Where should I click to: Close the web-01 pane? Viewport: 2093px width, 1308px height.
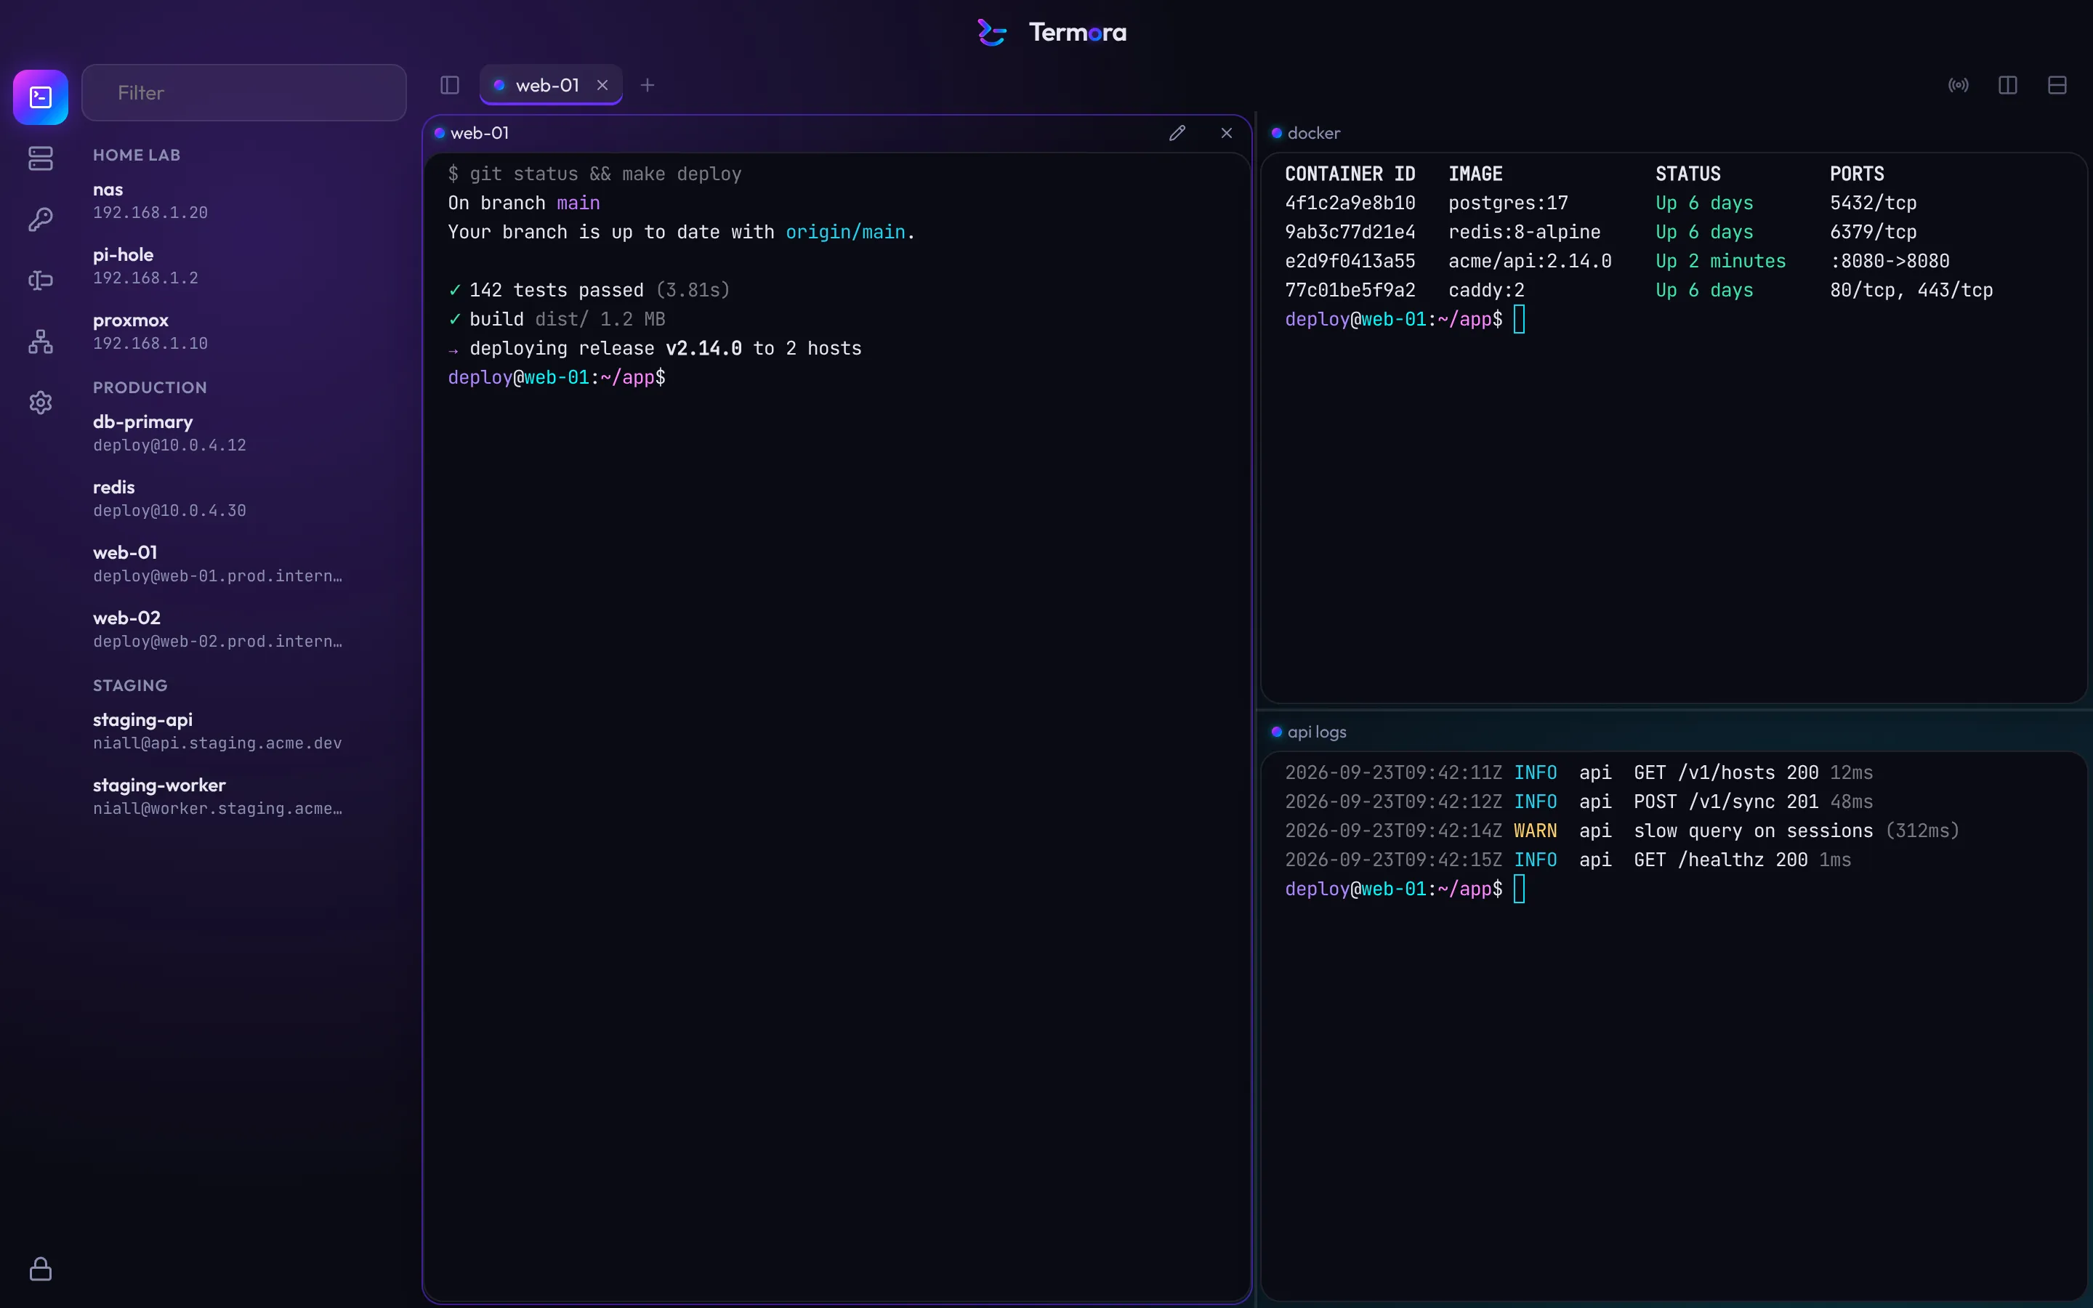coord(1227,133)
